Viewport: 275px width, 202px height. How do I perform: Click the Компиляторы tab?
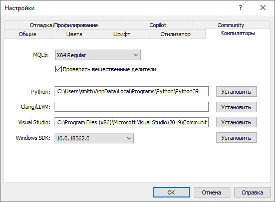tap(238, 33)
